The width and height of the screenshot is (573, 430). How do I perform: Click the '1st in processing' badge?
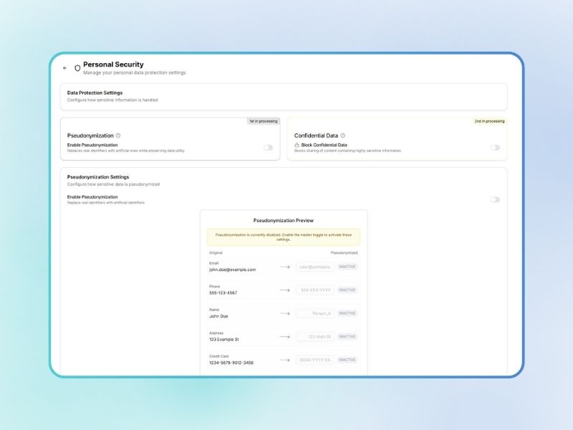(264, 121)
